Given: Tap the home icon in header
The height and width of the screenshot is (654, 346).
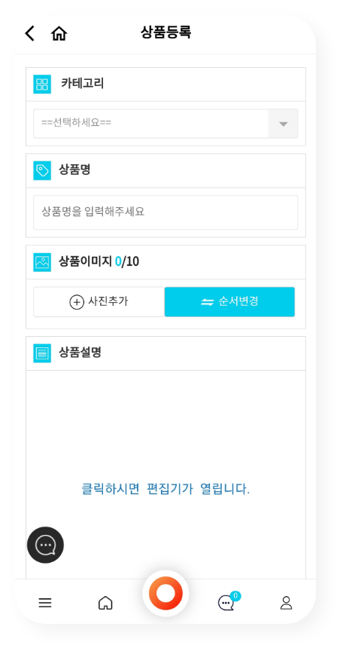Looking at the screenshot, I should [x=59, y=33].
